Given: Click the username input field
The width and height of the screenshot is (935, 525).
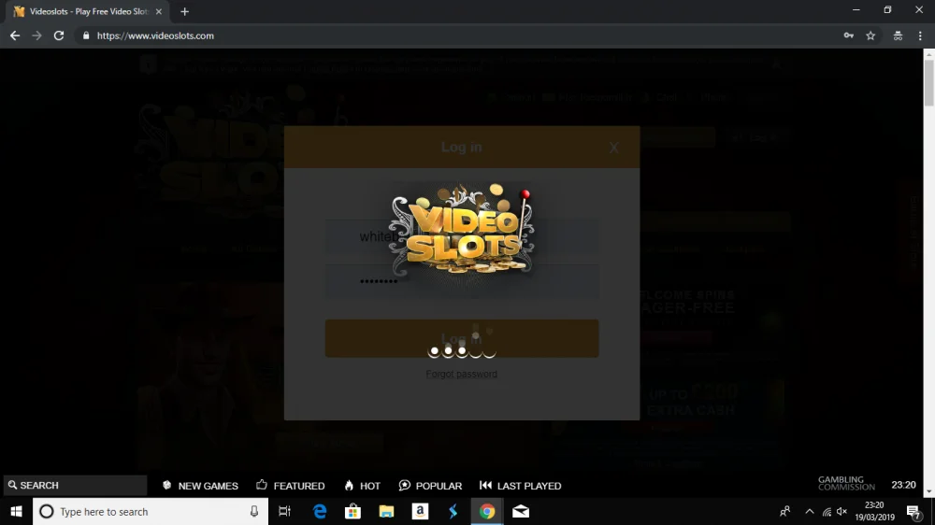Looking at the screenshot, I should point(462,236).
